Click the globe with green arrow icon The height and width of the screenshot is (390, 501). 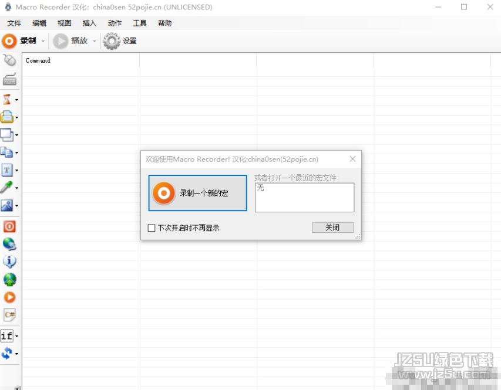point(9,279)
